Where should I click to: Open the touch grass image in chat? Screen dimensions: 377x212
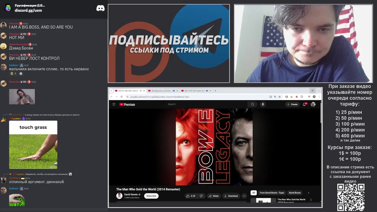[x=33, y=145]
